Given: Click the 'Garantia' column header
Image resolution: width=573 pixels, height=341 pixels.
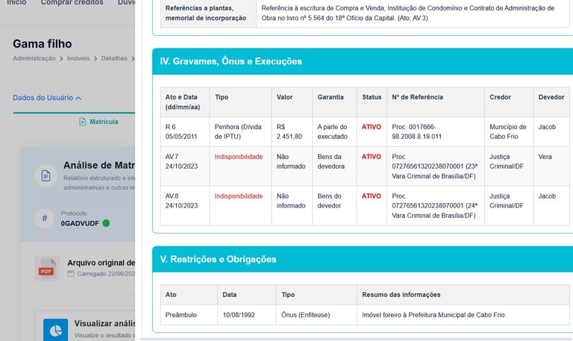Looking at the screenshot, I should (x=334, y=102).
